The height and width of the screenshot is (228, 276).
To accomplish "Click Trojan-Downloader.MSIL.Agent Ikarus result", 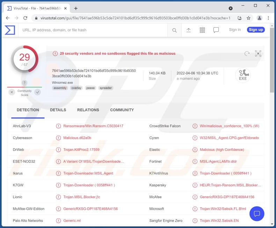I will 88,173.
